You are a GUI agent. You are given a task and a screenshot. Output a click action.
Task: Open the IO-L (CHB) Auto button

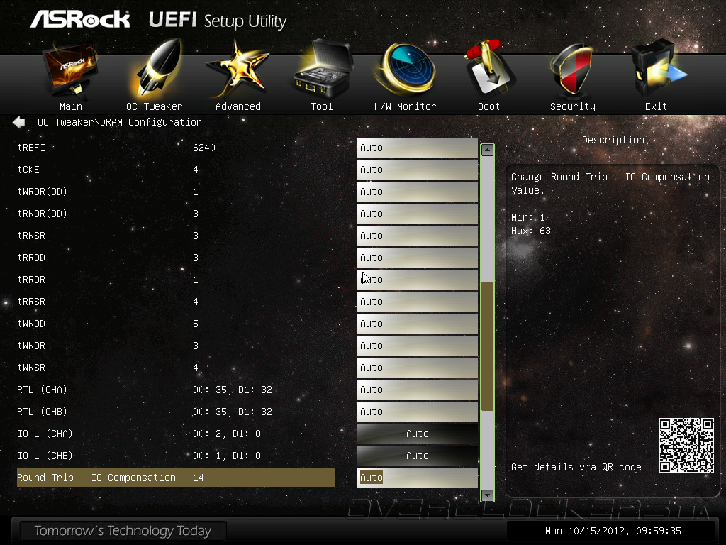click(x=417, y=456)
